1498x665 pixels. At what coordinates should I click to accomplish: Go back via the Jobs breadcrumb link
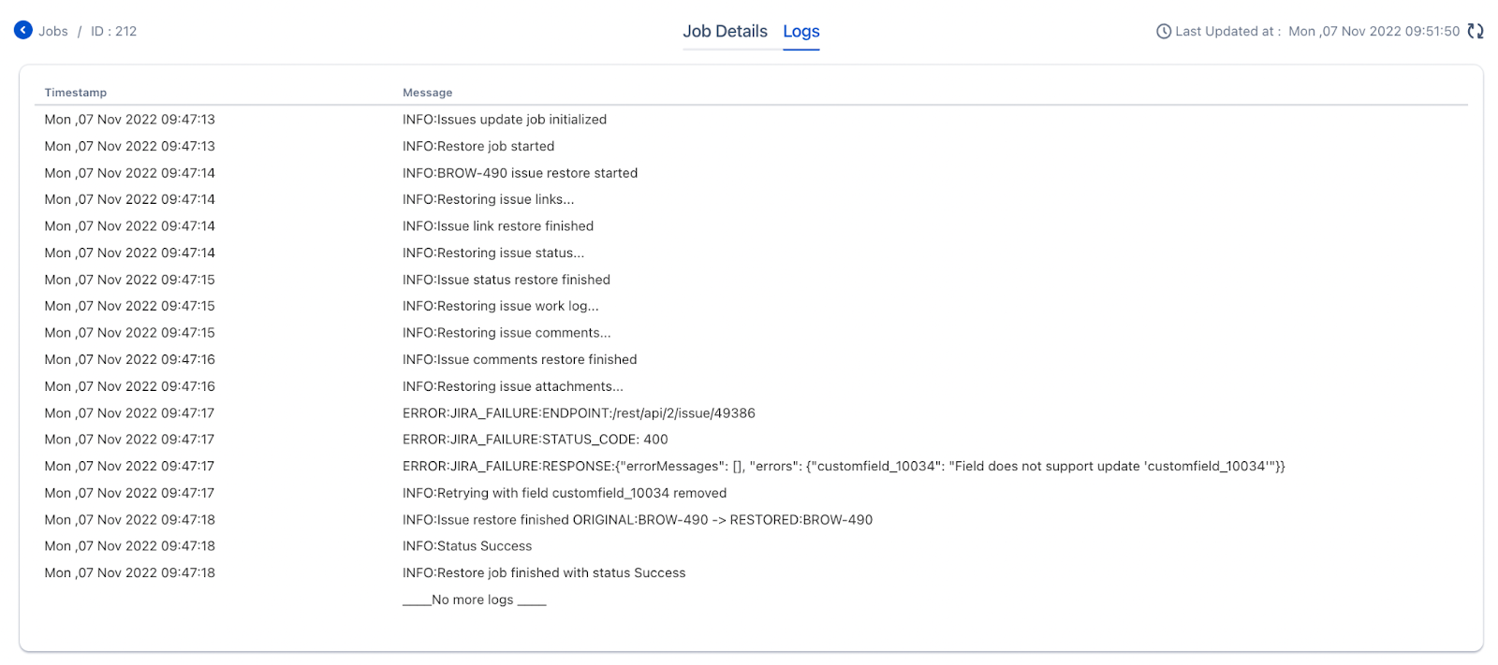[53, 31]
